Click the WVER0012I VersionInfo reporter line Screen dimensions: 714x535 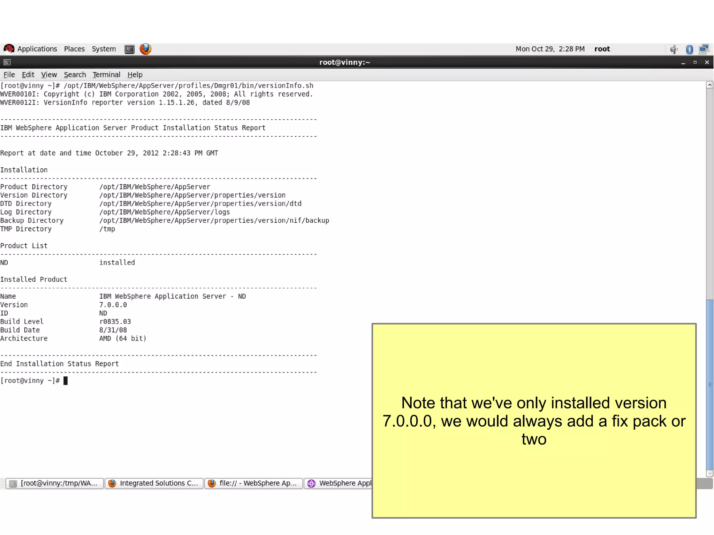pos(125,103)
